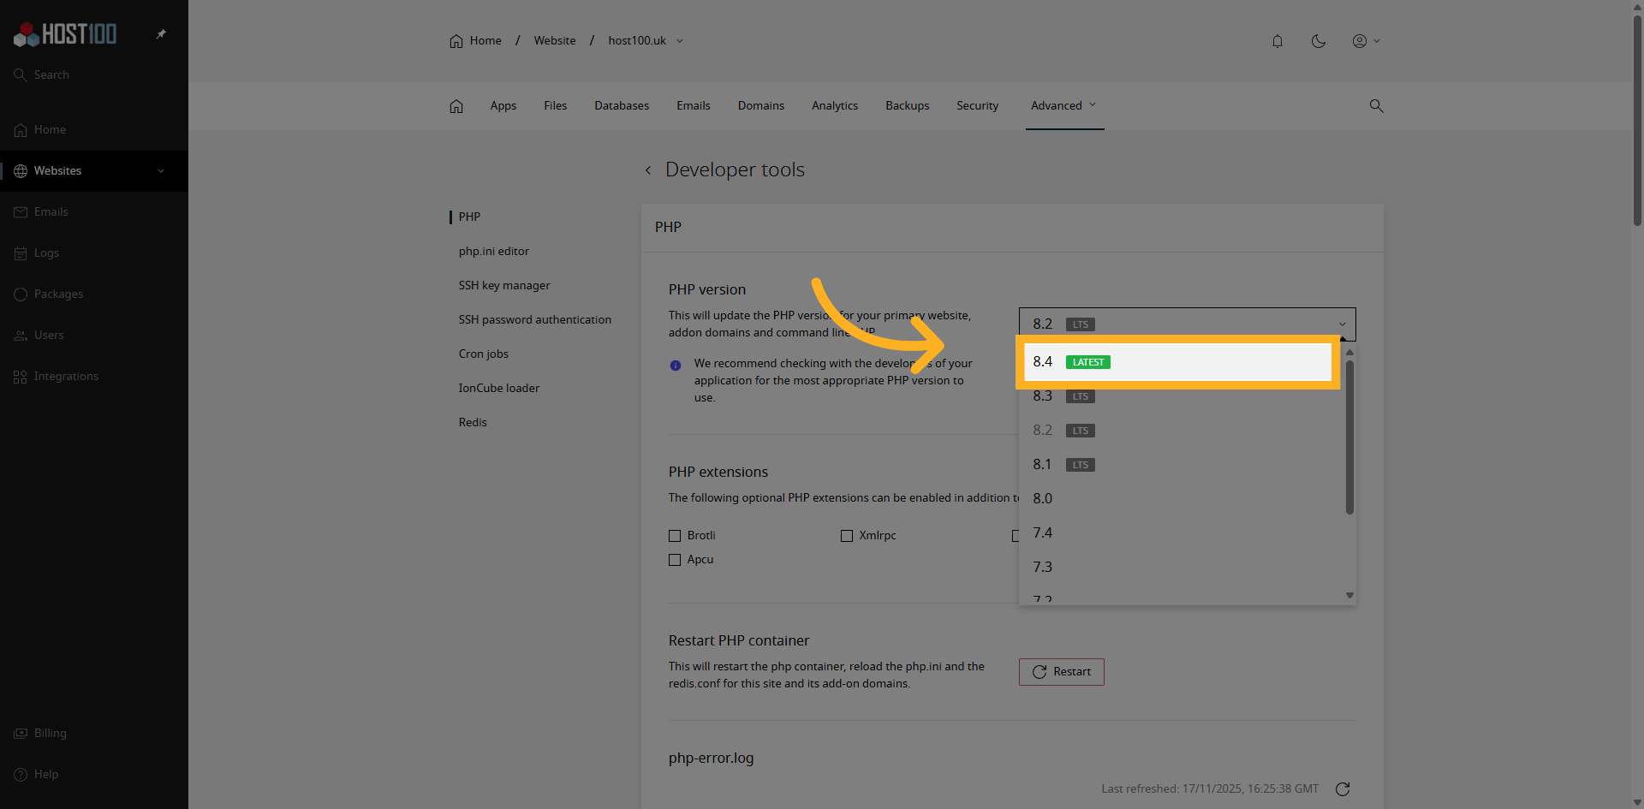This screenshot has width=1644, height=809.
Task: Open SSH key manager
Action: click(x=504, y=286)
